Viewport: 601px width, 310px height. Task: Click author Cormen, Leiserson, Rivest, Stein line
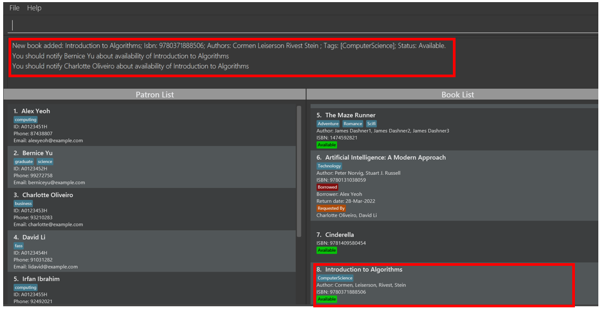tap(361, 285)
